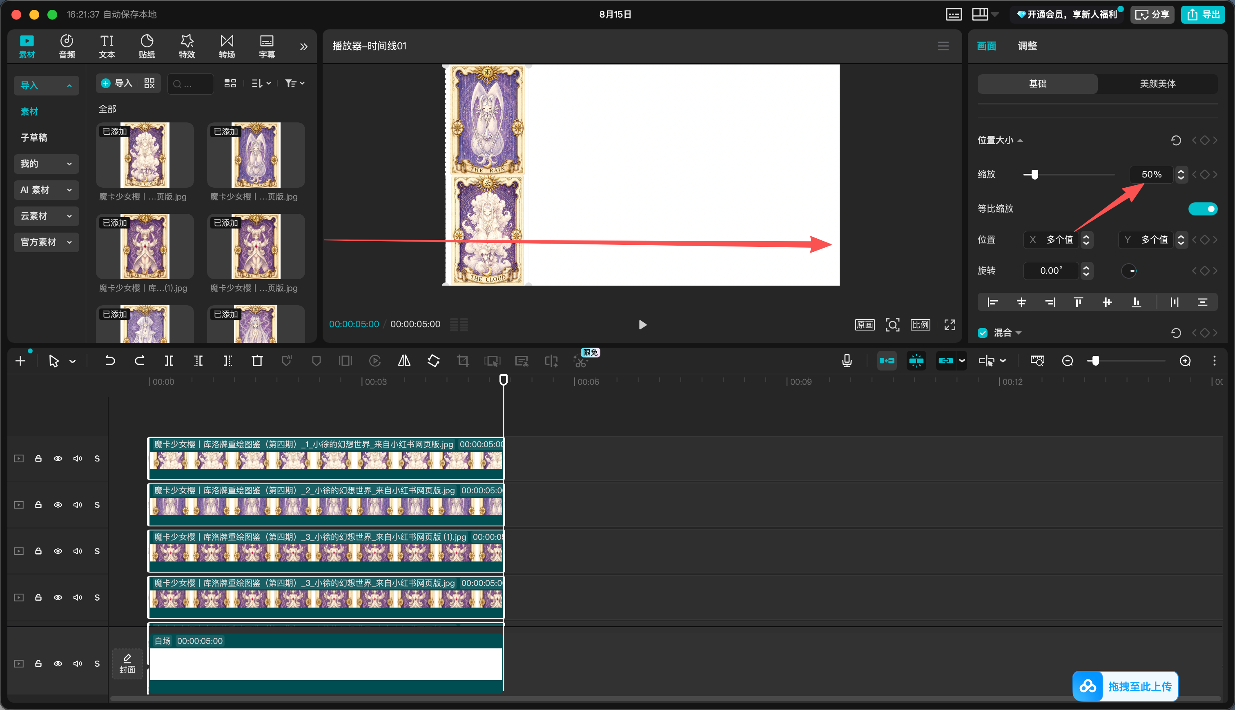Screen dimensions: 1235x710
Task: Reset the 位置大小 settings
Action: (x=1176, y=140)
